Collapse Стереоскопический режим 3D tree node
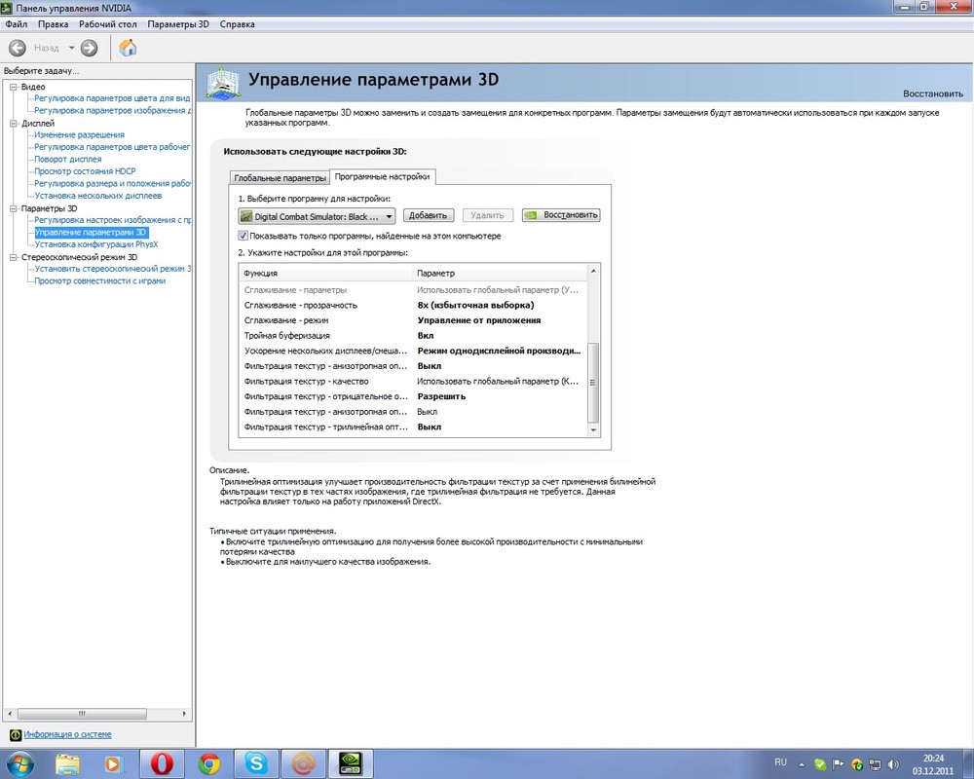Image resolution: width=974 pixels, height=779 pixels. tap(13, 257)
